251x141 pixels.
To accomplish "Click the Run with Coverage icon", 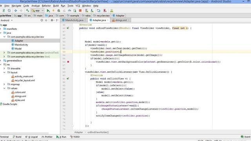I will click(64, 11).
